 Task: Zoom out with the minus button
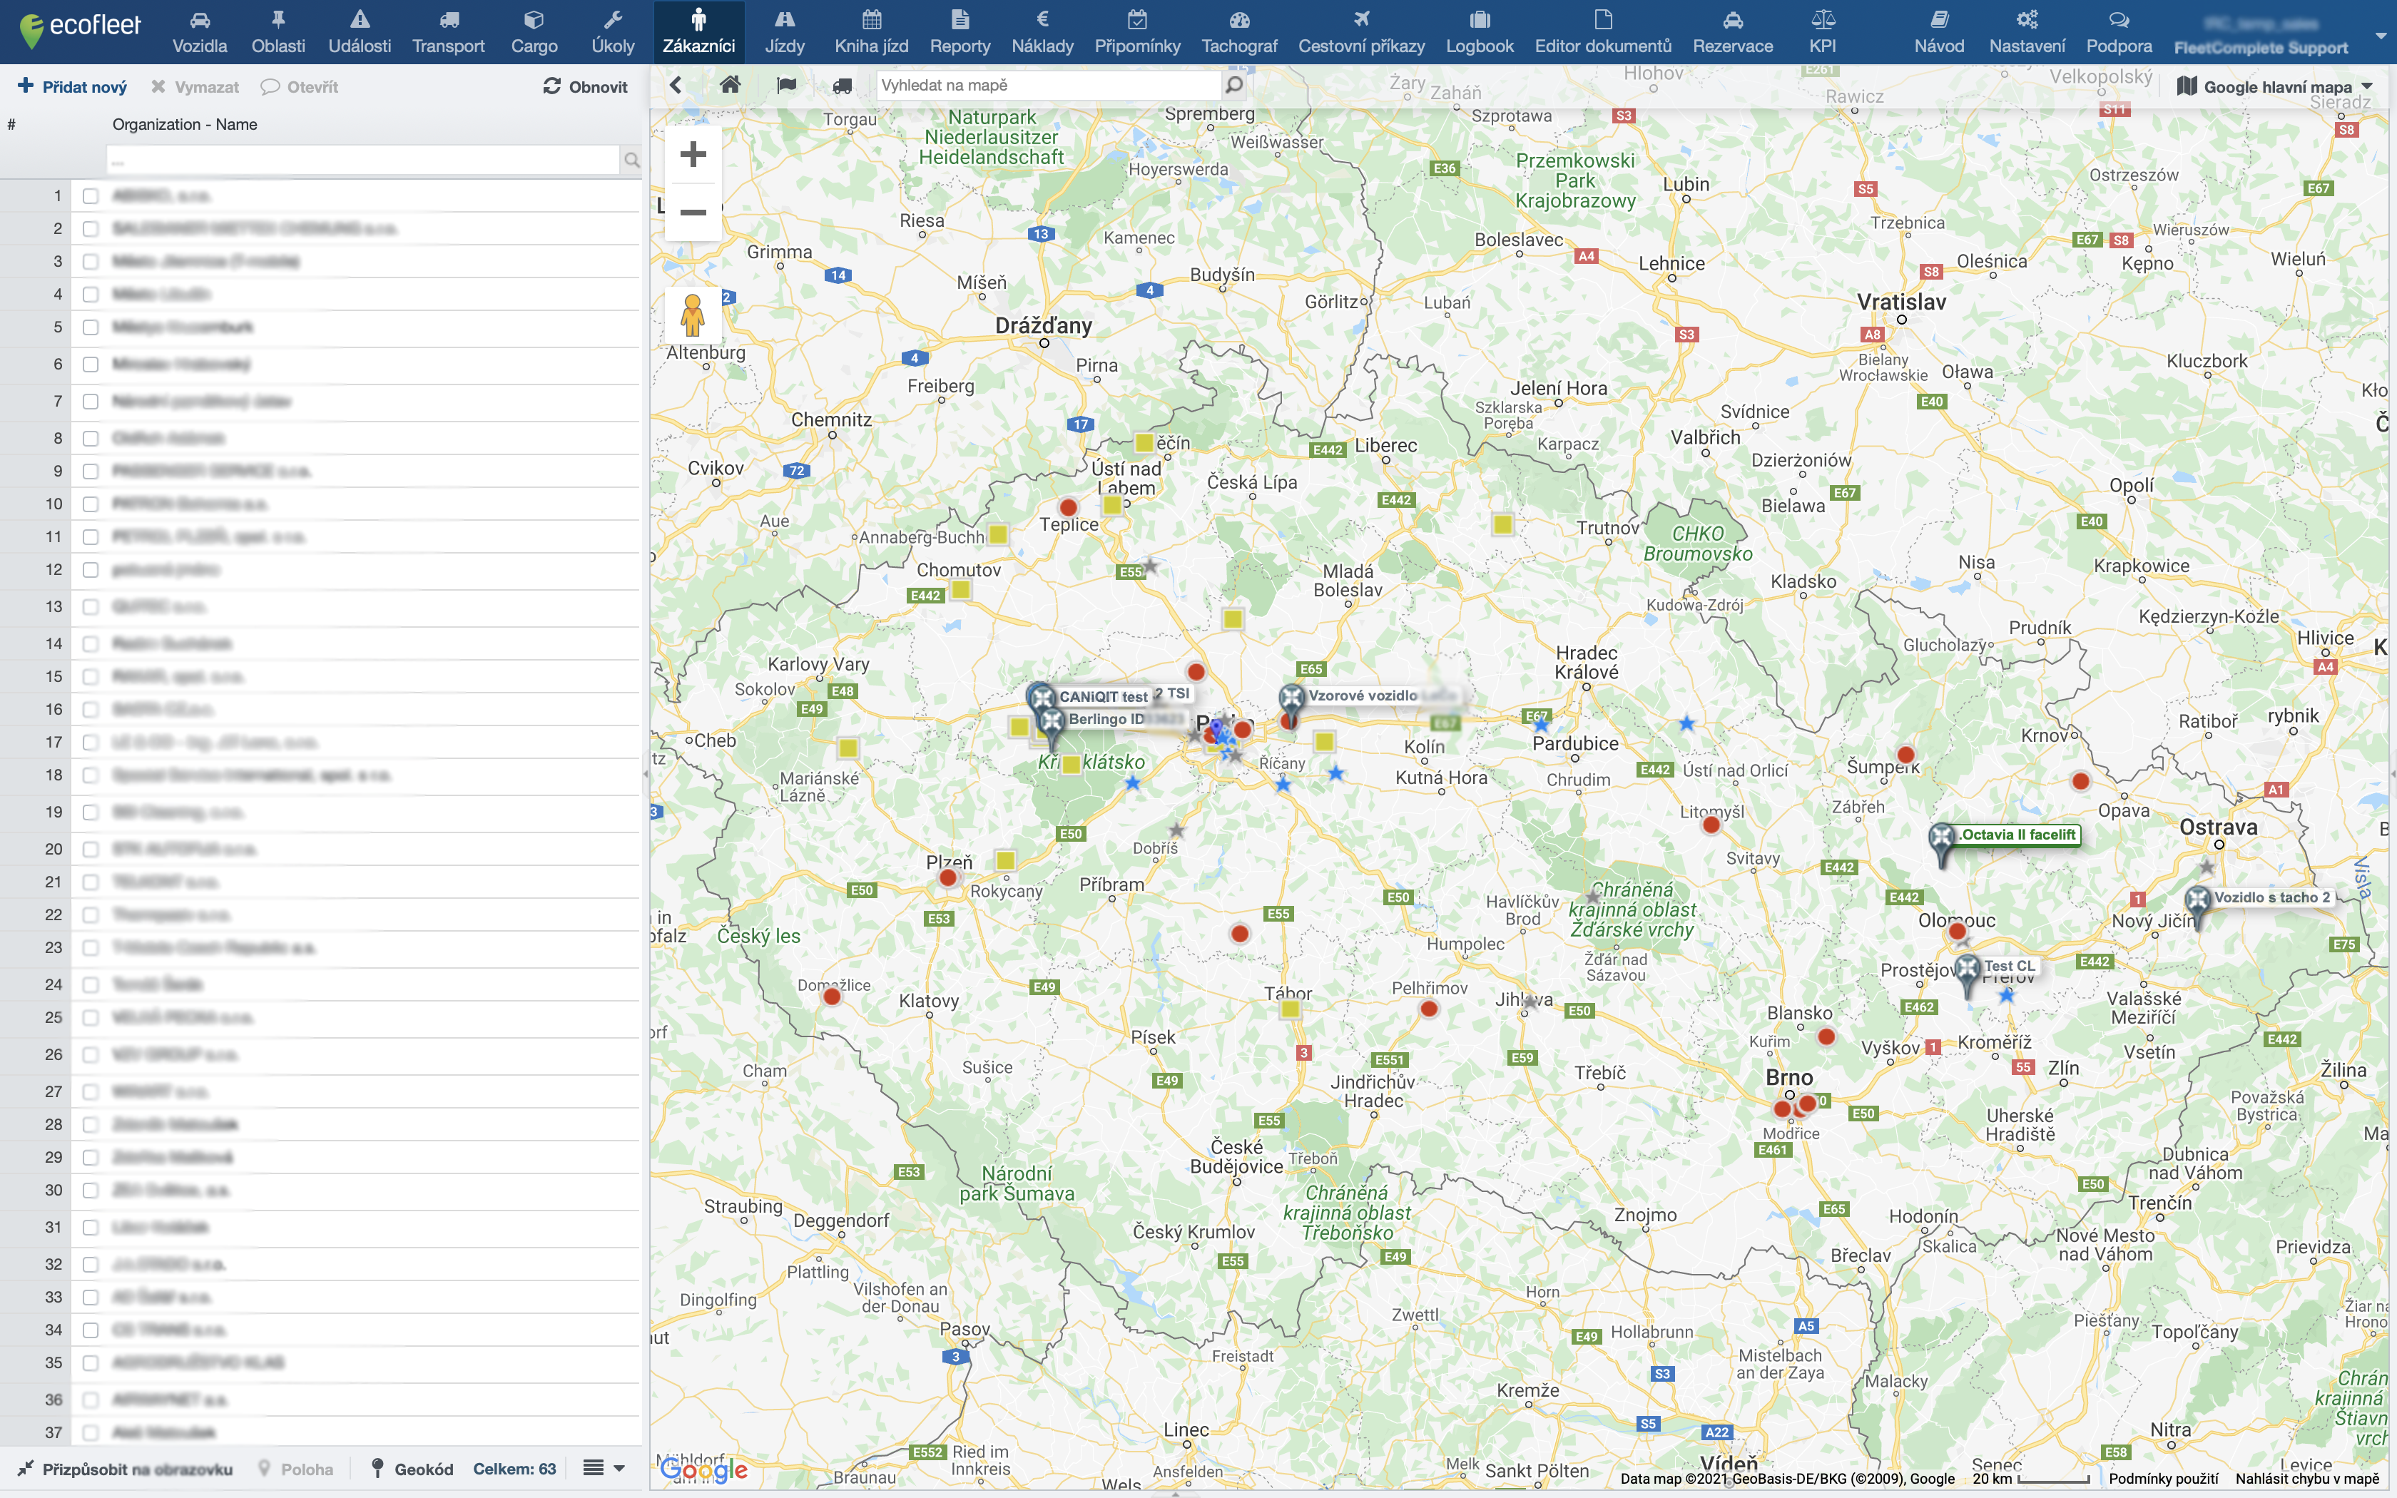pyautogui.click(x=693, y=212)
